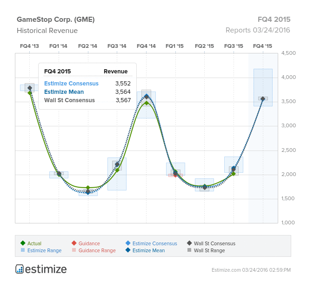314x288 pixels.
Task: Toggle the Estimize Range legend label
Action: pos(45,250)
